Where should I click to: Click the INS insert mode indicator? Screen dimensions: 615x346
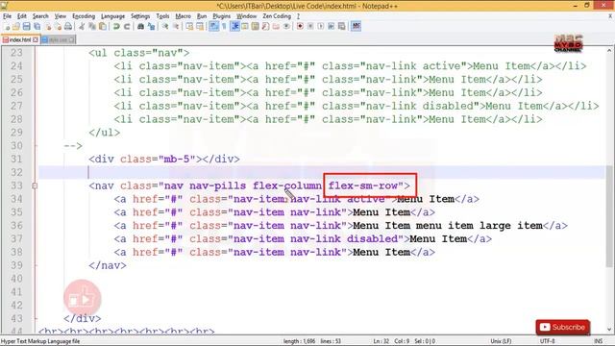[598, 341]
